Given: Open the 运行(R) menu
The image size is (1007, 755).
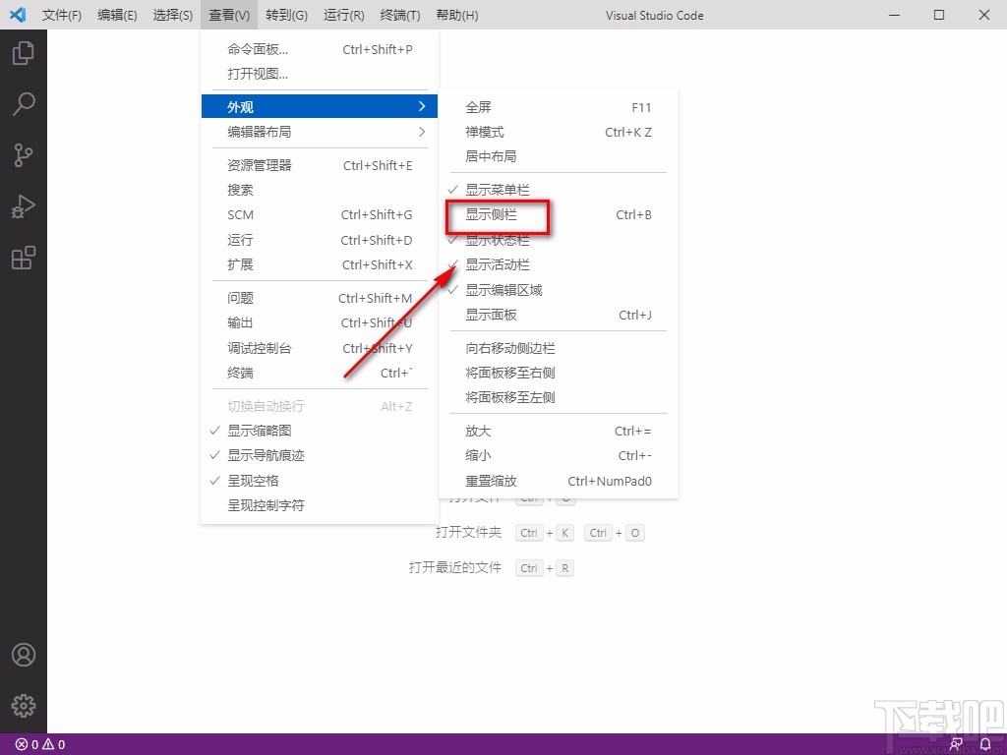Looking at the screenshot, I should (x=343, y=15).
